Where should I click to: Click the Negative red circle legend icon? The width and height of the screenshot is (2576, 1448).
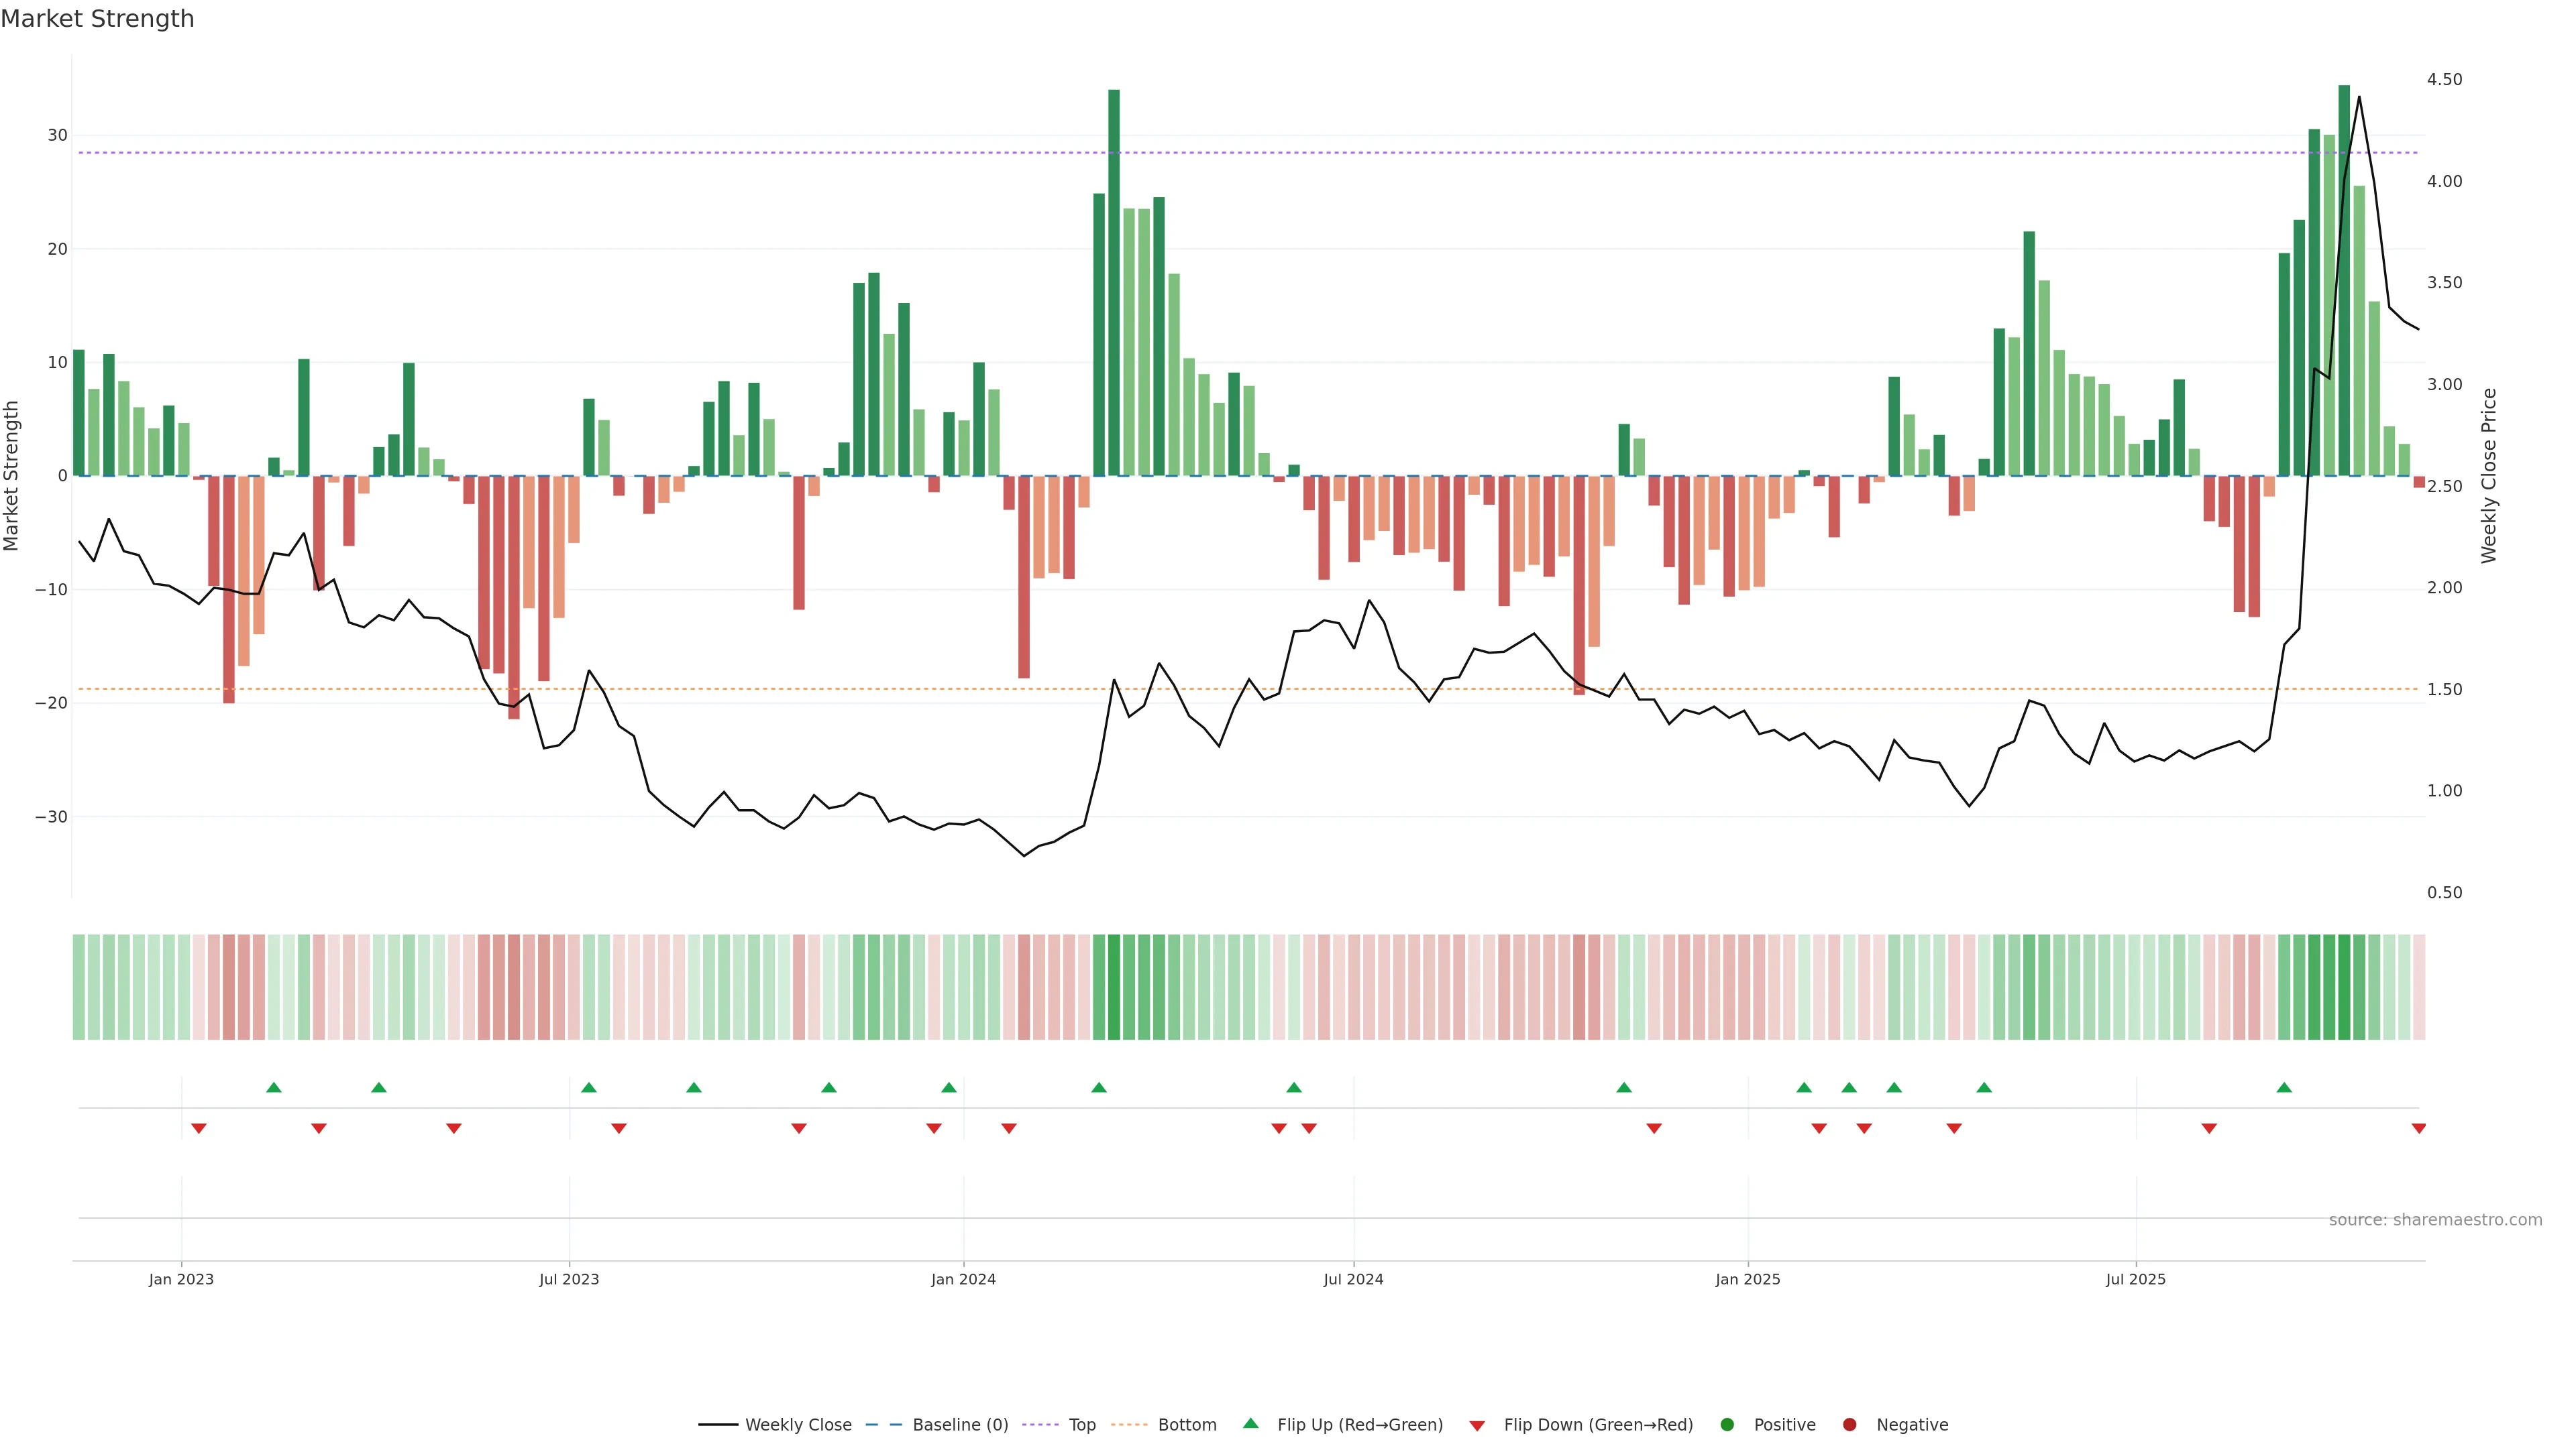pyautogui.click(x=1849, y=1425)
